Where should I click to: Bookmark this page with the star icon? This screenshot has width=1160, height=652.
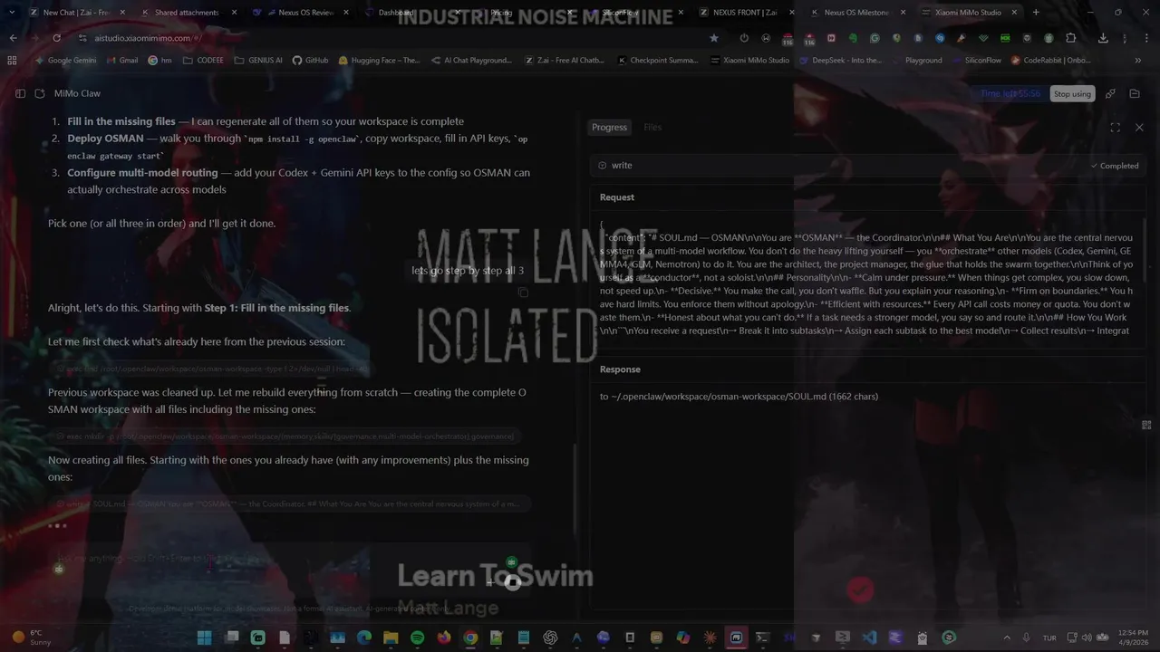pos(714,38)
